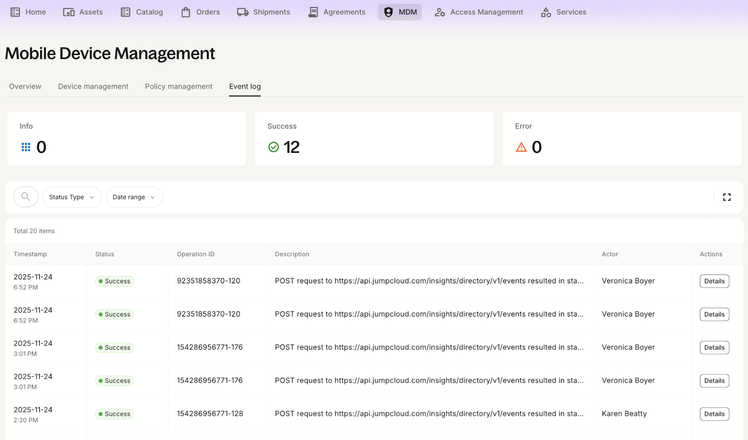Click the Catalog list icon
The width and height of the screenshot is (748, 440).
point(126,12)
